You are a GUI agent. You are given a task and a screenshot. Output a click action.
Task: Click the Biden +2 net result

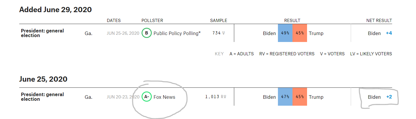(380, 97)
